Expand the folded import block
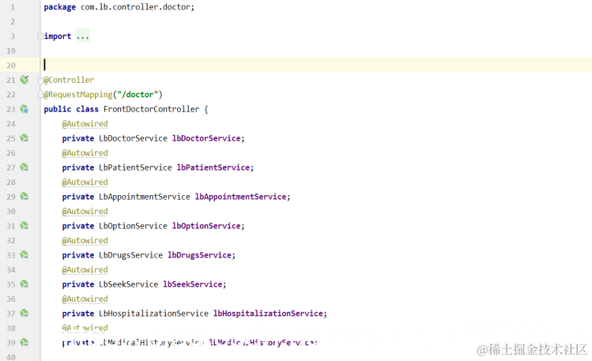This screenshot has height=361, width=592. point(40,36)
